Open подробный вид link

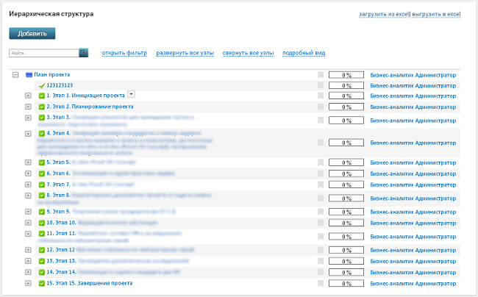(304, 53)
